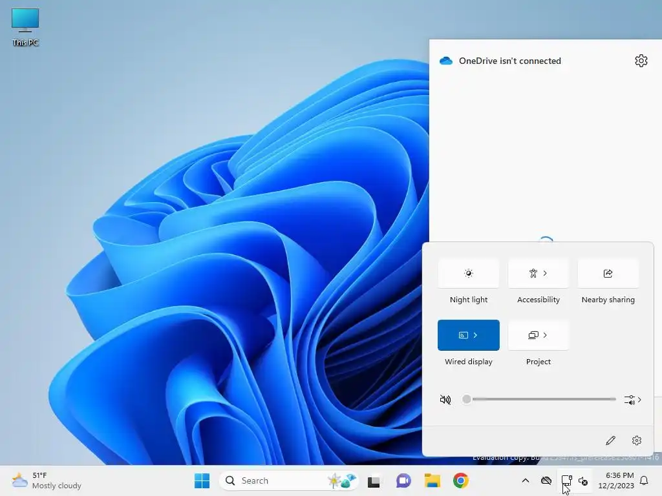The height and width of the screenshot is (496, 662).
Task: Launch Google Chrome from taskbar
Action: [x=460, y=480]
